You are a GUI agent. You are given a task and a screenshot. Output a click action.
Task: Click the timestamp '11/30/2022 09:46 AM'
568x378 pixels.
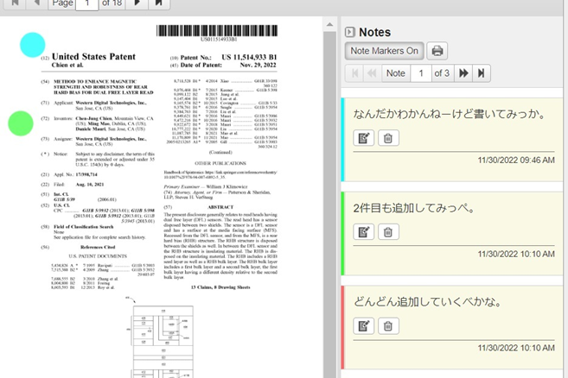[516, 161]
